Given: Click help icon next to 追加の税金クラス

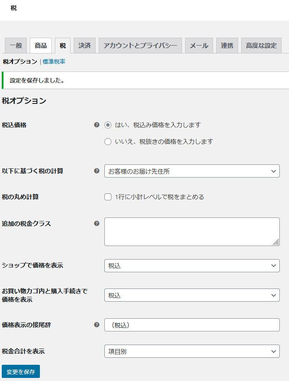Looking at the screenshot, I should point(96,224).
